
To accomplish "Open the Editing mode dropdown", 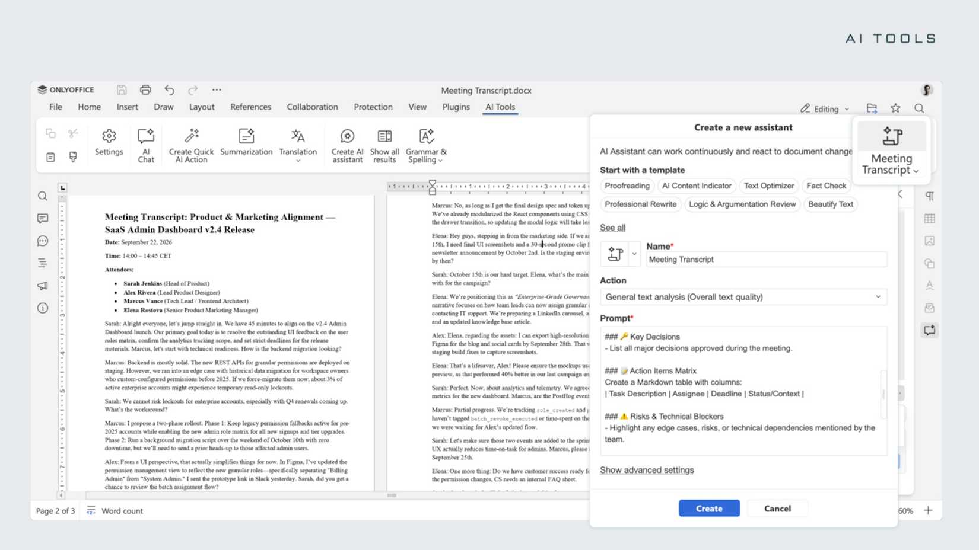I will (825, 108).
